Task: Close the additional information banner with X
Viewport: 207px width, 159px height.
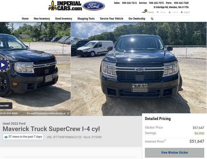Action: [x=68, y=113]
